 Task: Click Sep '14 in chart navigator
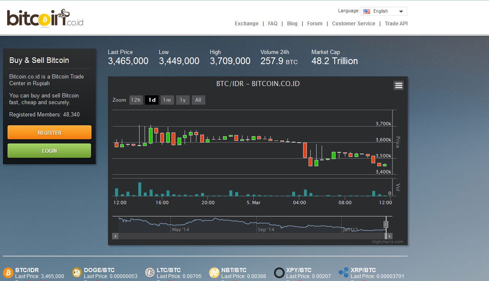point(266,230)
